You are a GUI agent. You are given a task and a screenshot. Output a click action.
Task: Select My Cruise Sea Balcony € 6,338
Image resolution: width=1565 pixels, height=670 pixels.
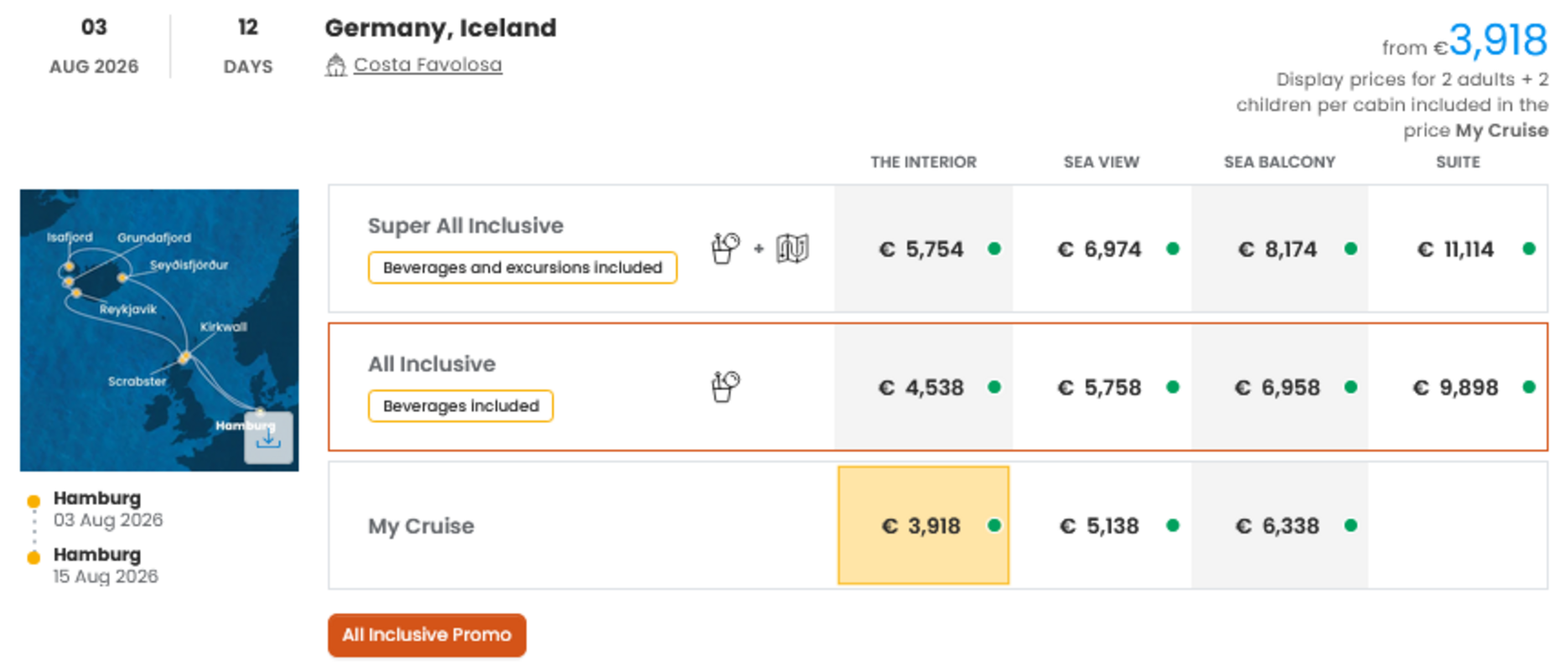(x=1279, y=526)
